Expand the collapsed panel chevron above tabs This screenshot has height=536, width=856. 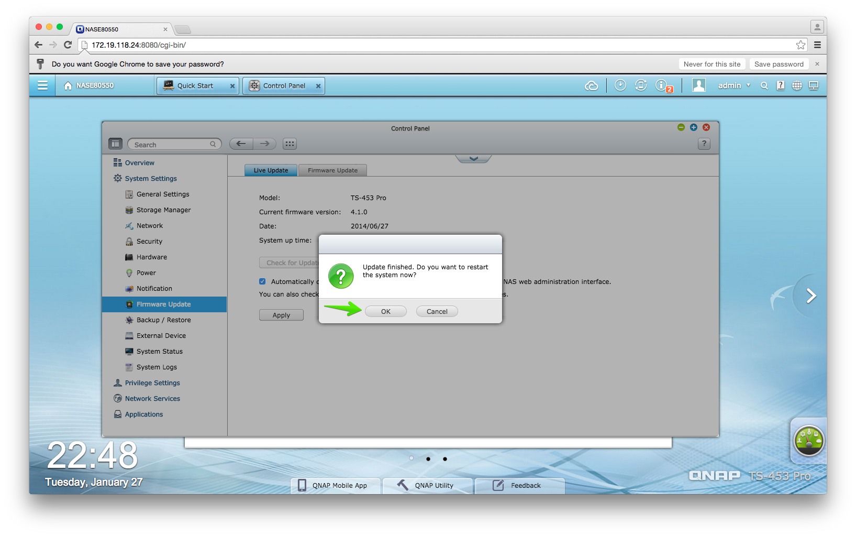(473, 158)
